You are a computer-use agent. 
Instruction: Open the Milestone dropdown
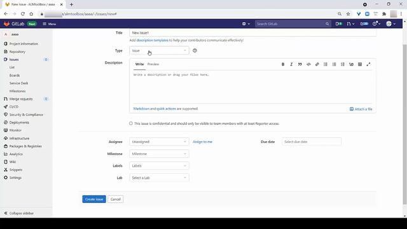click(x=159, y=154)
